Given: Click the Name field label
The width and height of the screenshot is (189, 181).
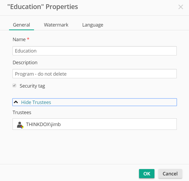Looking at the screenshot, I should pos(19,40).
